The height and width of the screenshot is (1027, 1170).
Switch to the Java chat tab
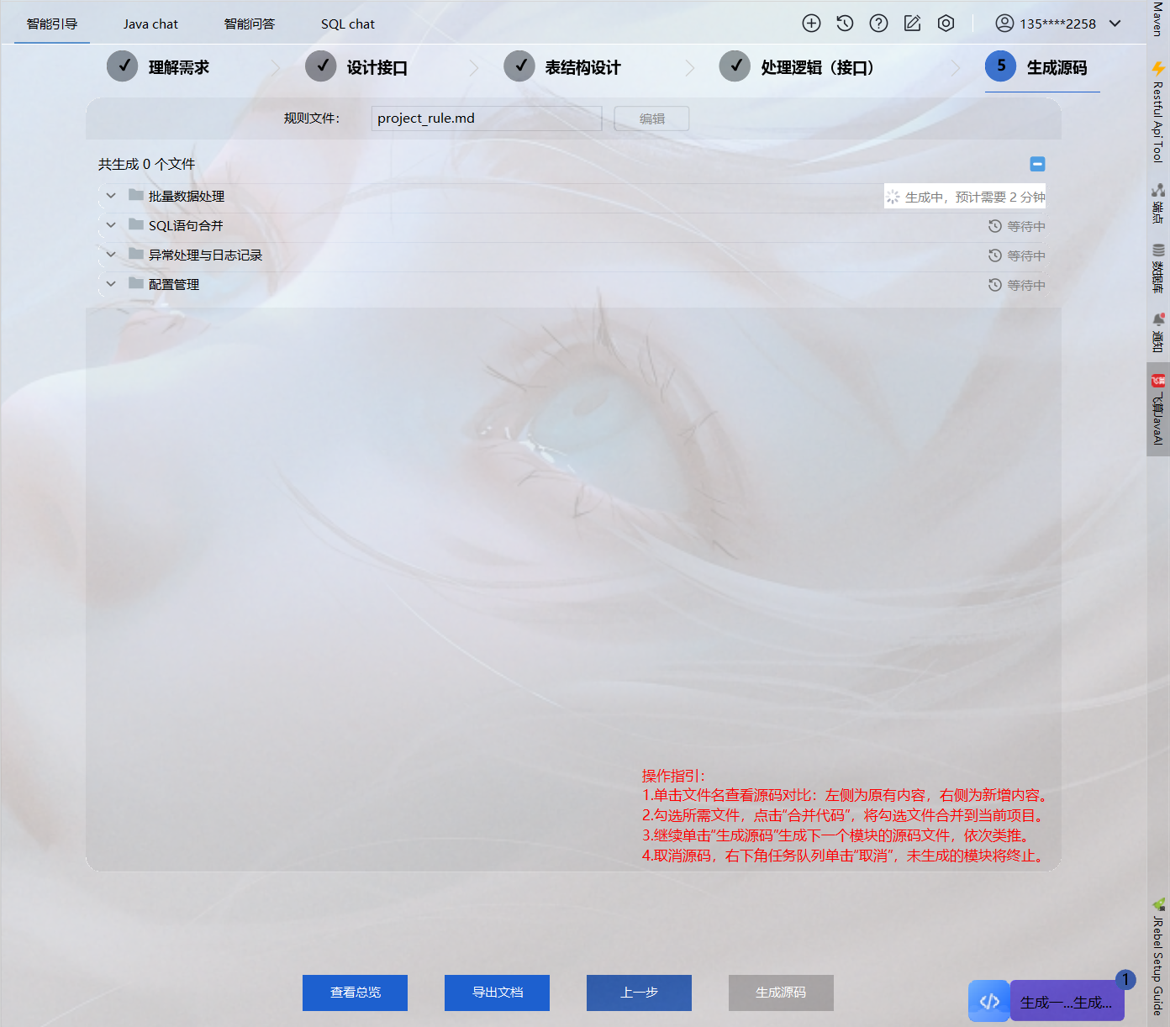(x=150, y=24)
